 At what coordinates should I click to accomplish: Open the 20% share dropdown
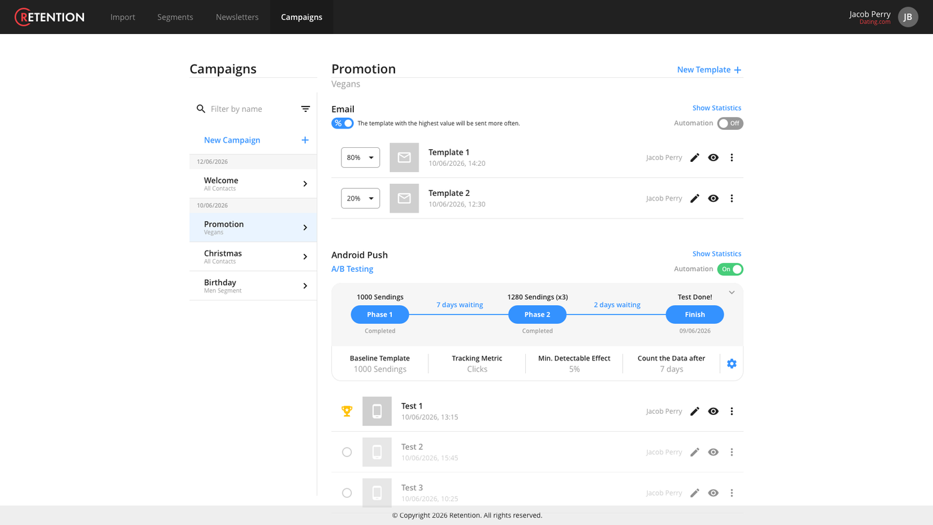361,199
